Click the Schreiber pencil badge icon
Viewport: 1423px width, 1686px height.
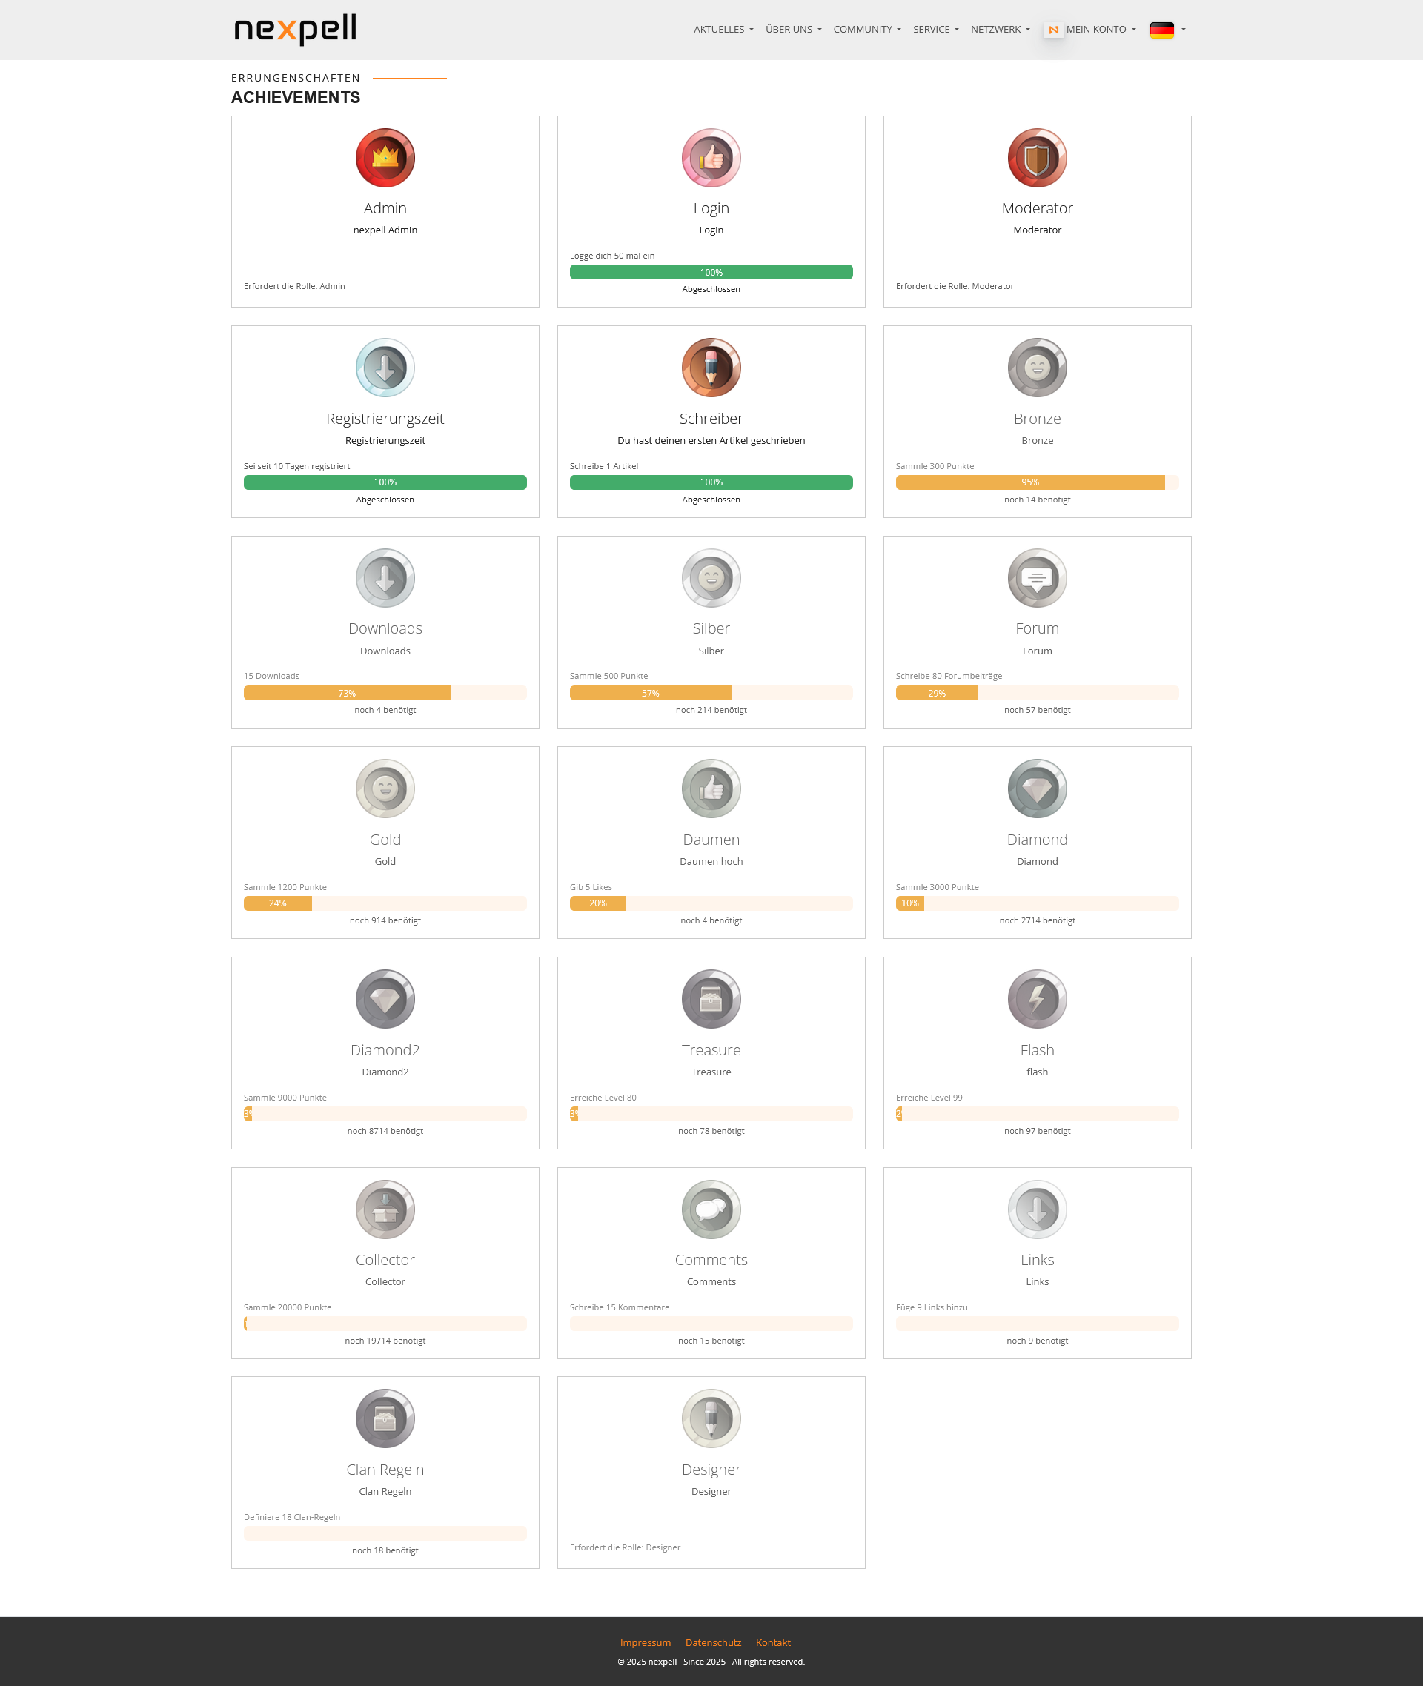(711, 368)
